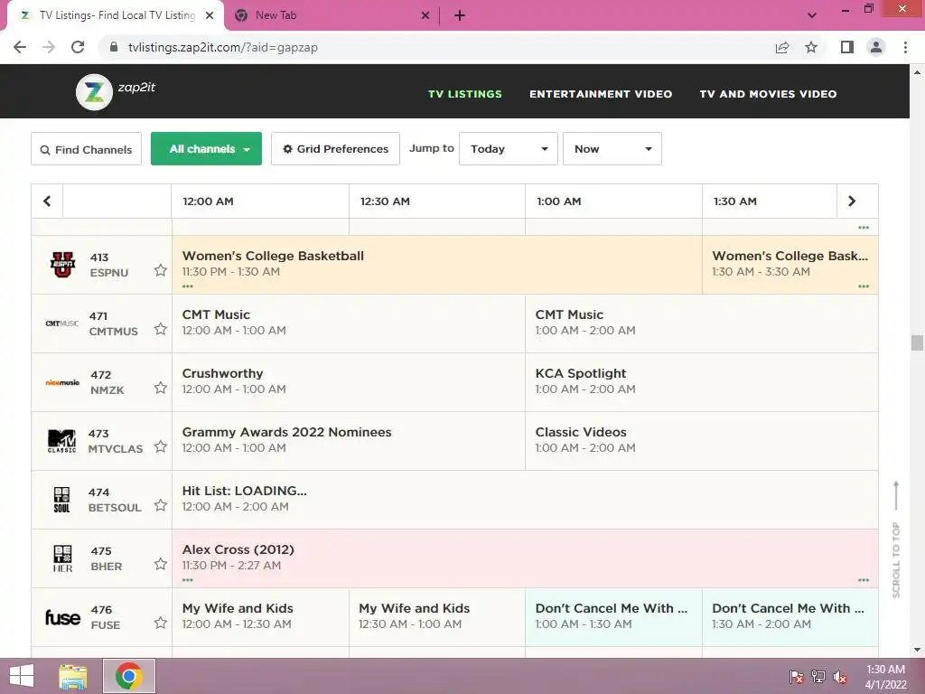This screenshot has width=925, height=694.
Task: Favorite channel 413 ESPNU
Action: click(x=161, y=270)
